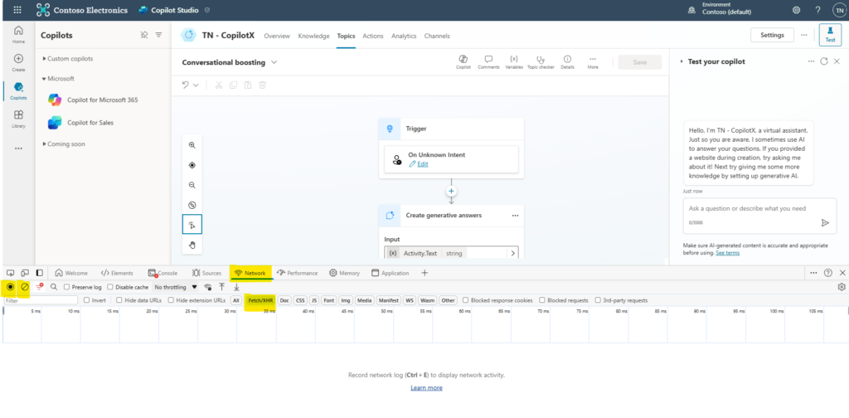
Task: Switch to the Knowledge tab
Action: tap(313, 36)
